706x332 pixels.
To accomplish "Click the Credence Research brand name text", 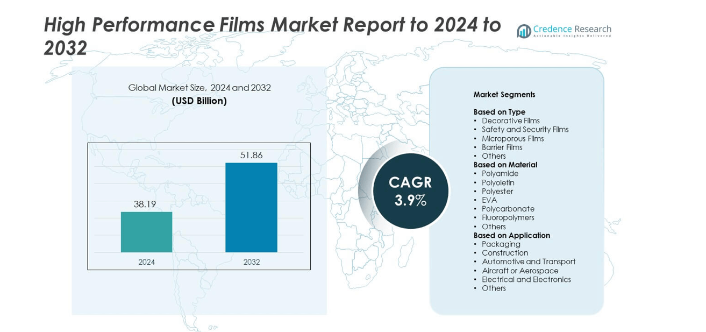I will (x=572, y=29).
